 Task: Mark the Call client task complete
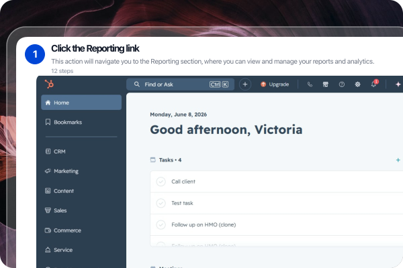click(x=161, y=182)
